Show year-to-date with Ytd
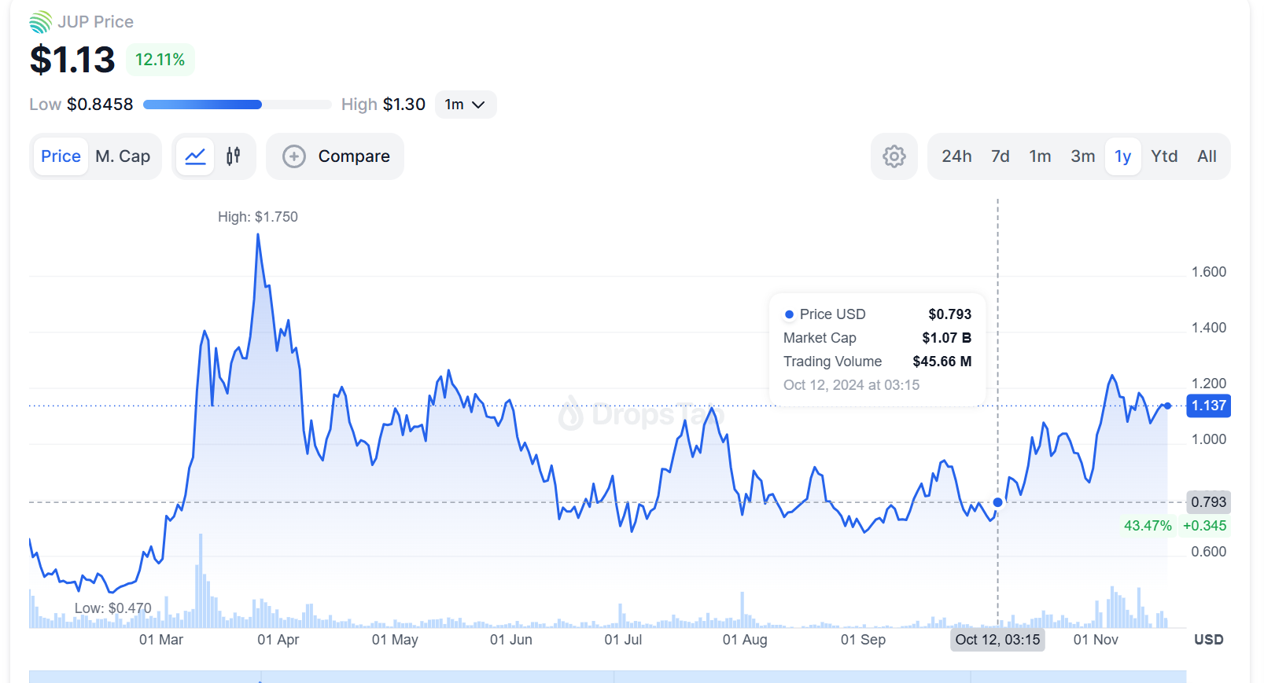This screenshot has height=683, width=1264. [x=1164, y=156]
